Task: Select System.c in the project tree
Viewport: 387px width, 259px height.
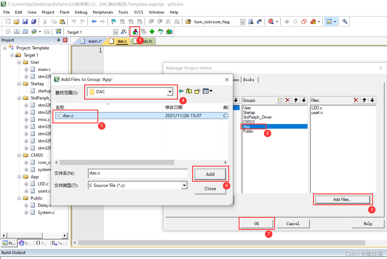Action: [x=46, y=213]
